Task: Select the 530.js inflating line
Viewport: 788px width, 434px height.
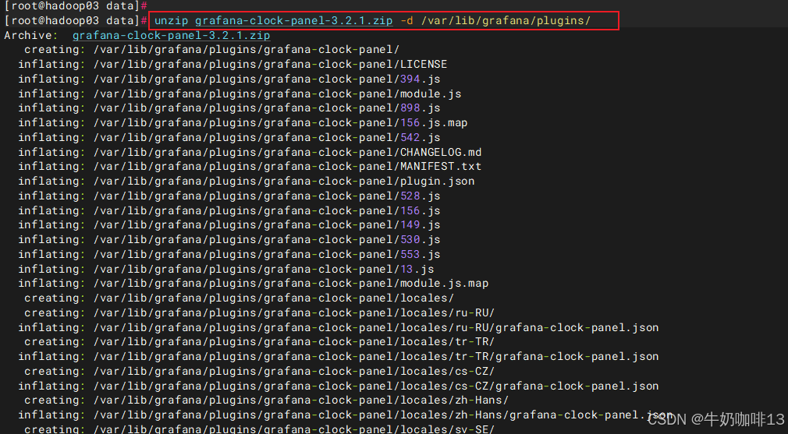Action: click(229, 239)
